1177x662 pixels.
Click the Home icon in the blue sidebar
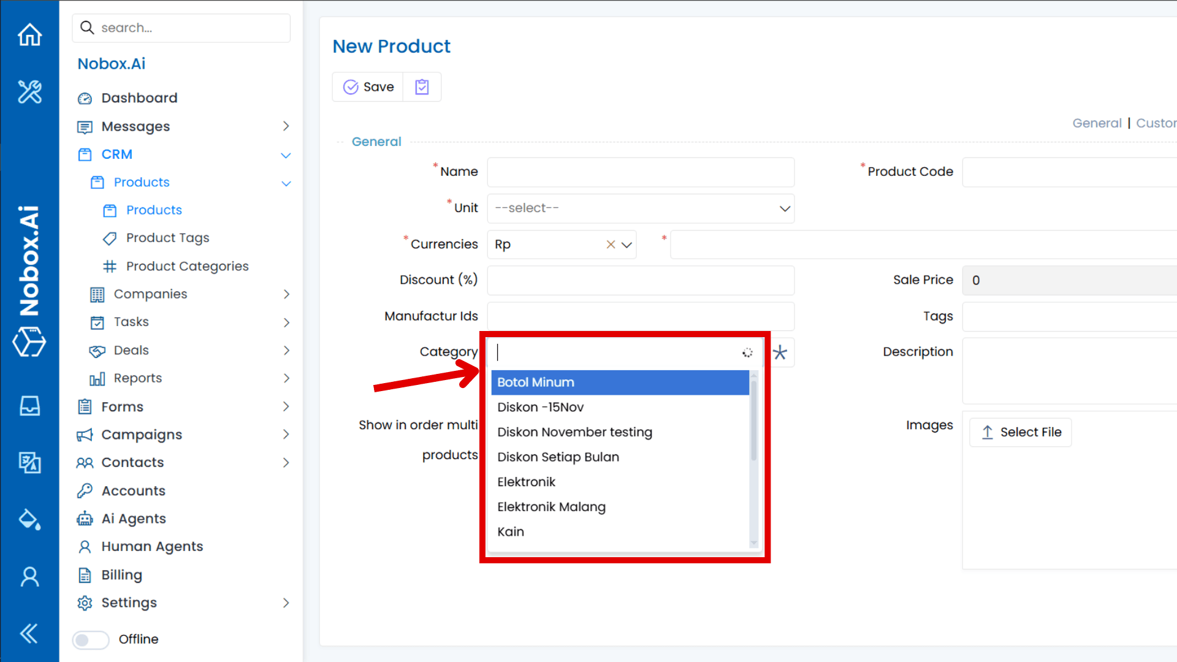click(29, 35)
